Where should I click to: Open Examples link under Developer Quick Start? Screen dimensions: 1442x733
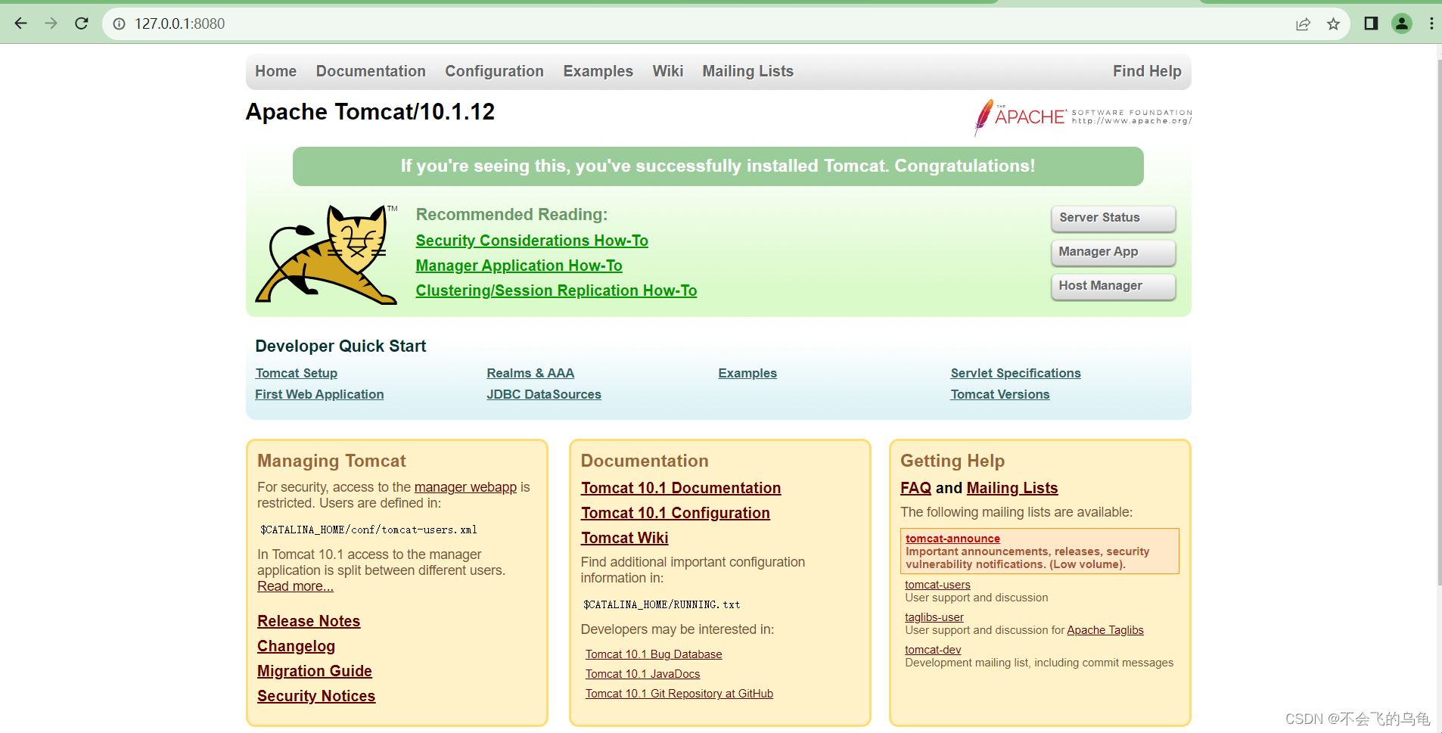pyautogui.click(x=747, y=373)
